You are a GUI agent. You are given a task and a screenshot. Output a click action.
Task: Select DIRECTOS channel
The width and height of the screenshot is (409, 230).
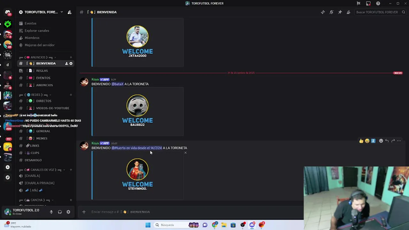46,101
